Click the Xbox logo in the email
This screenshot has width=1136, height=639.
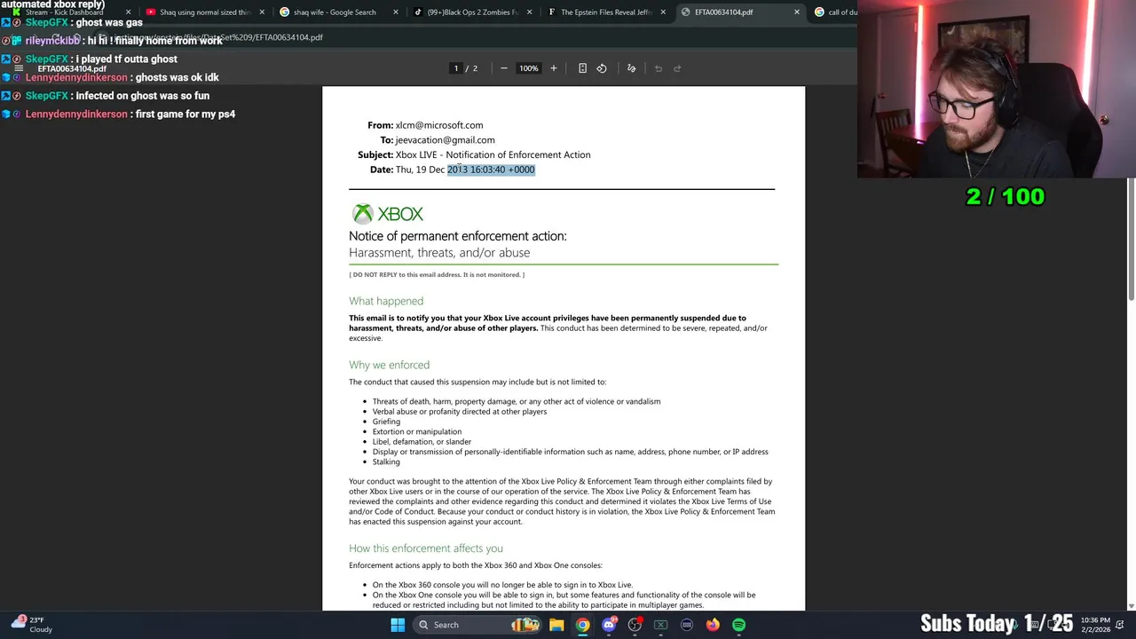pos(388,214)
